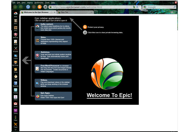Open the Gmail sidebar app
Screen dimensions: 190x132
point(15,104)
